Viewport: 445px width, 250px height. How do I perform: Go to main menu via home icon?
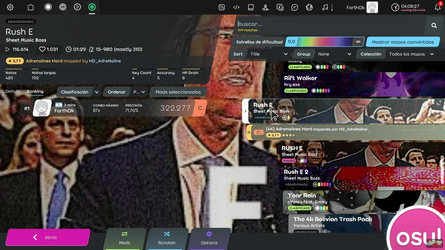(x=31, y=7)
